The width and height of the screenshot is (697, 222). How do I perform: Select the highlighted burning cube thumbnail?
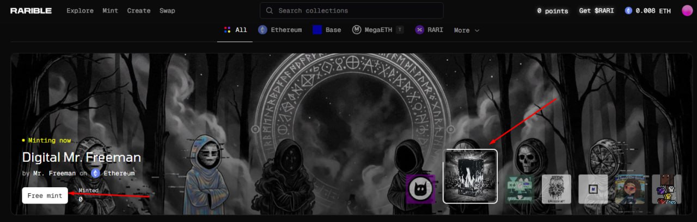(x=470, y=176)
